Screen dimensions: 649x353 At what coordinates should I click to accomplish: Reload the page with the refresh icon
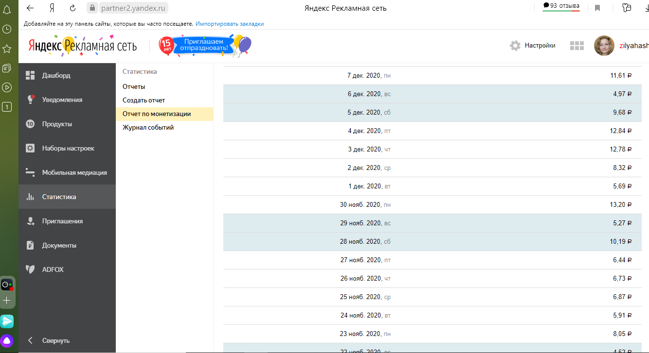[72, 8]
